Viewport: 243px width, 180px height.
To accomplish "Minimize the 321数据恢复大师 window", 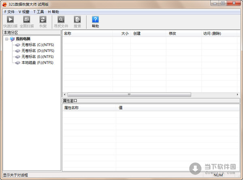I will 215,3.
